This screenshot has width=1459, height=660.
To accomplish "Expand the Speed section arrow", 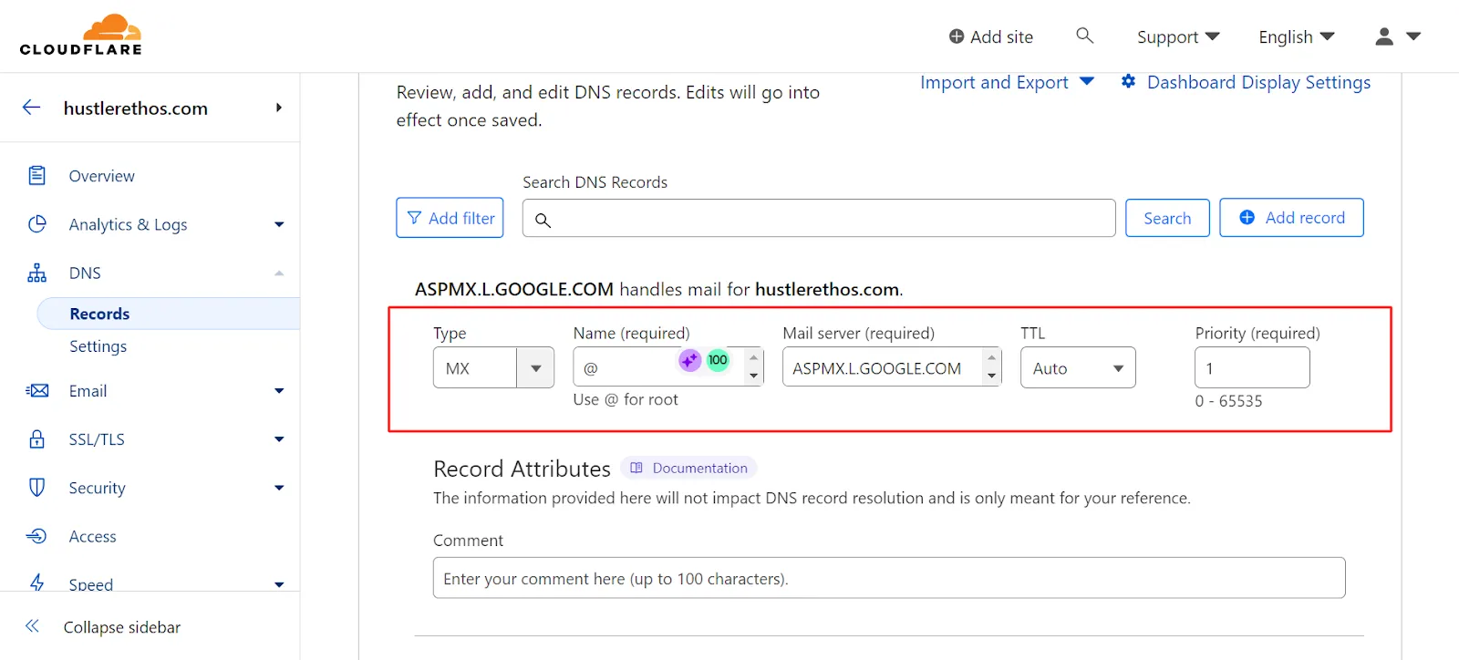I will [x=279, y=584].
